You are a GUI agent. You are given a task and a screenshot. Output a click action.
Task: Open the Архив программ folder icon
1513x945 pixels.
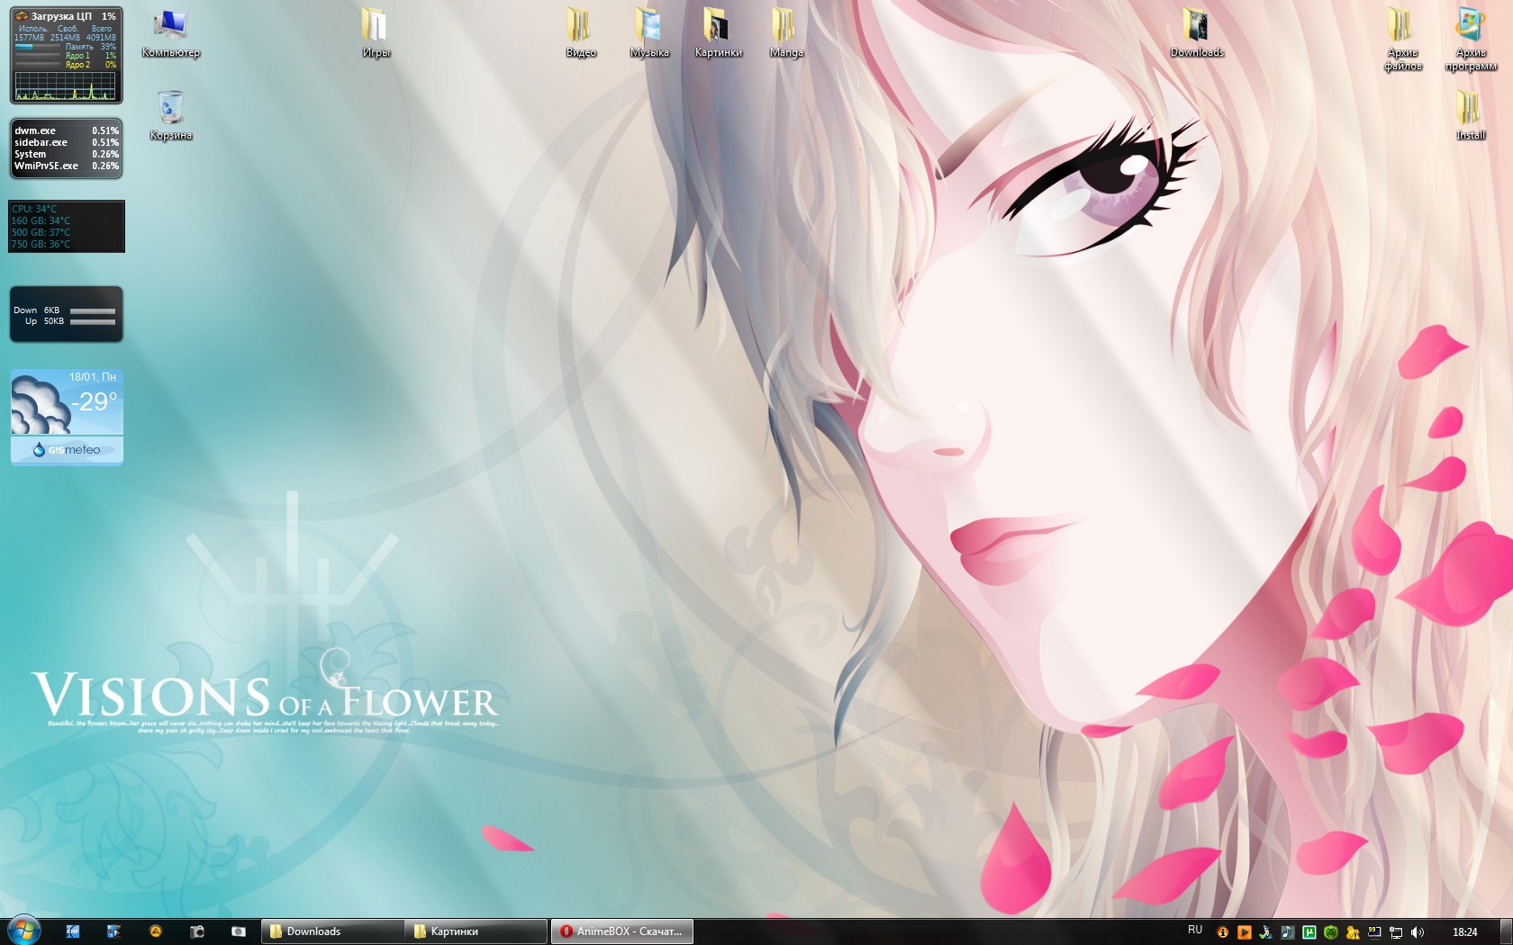1471,40
